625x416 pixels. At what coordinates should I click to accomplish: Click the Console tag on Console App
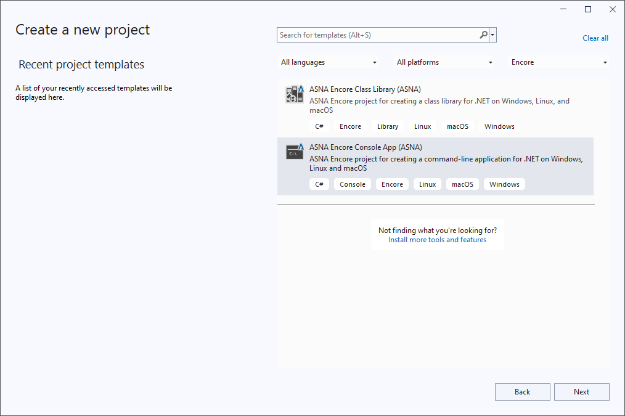coord(353,184)
